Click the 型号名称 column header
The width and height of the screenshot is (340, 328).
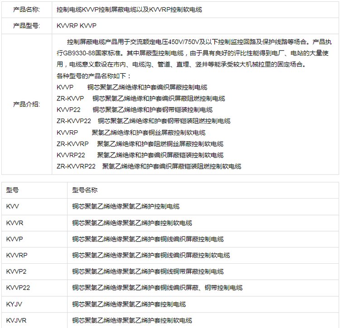point(203,190)
